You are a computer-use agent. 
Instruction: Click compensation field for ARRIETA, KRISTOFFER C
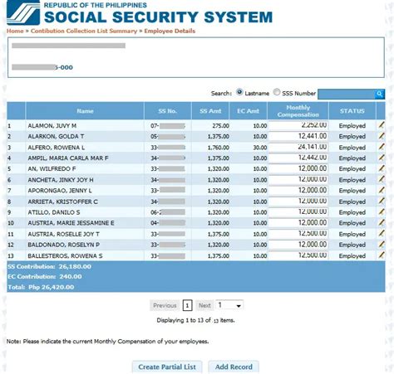point(298,202)
